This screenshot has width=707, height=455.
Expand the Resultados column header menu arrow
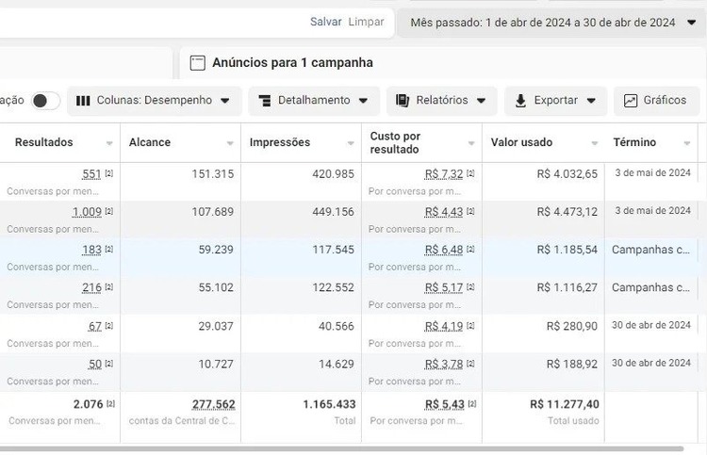109,143
